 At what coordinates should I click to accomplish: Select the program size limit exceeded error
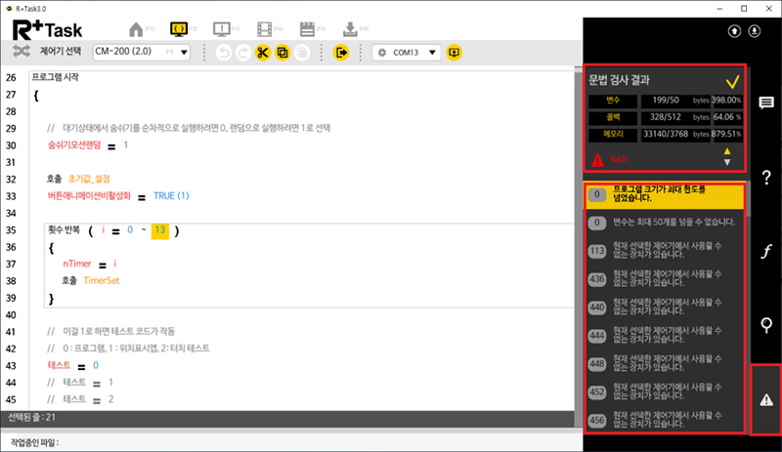pos(665,194)
